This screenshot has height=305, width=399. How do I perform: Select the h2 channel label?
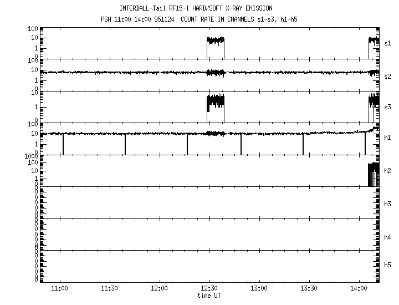(388, 171)
